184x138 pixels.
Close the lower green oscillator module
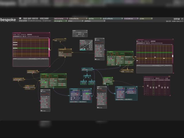point(66,74)
